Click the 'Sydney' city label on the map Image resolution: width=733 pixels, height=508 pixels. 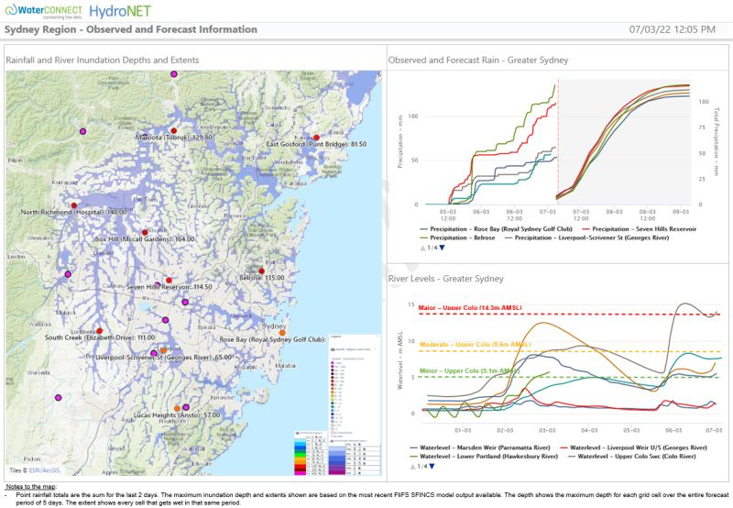[x=273, y=326]
